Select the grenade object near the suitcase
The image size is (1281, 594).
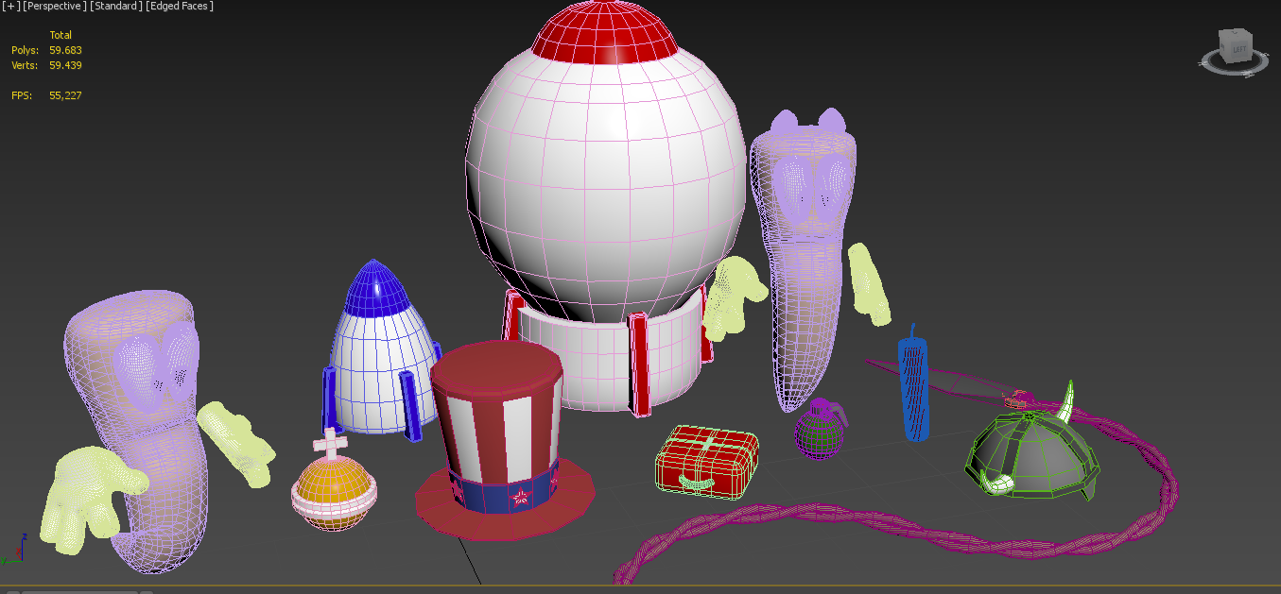pos(821,434)
